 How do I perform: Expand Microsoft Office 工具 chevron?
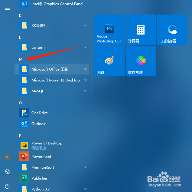click(x=85, y=69)
